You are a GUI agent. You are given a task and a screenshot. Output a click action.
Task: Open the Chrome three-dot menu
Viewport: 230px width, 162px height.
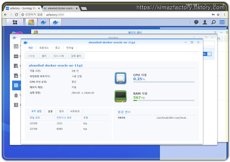tap(224, 15)
